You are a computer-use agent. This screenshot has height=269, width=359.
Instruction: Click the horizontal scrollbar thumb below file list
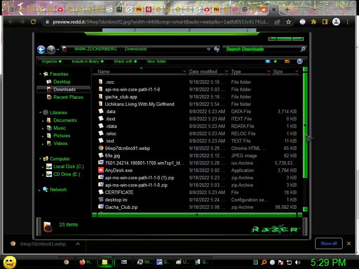point(197,215)
